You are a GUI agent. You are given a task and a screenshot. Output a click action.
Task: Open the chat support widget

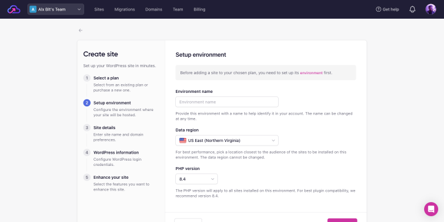pos(431,209)
